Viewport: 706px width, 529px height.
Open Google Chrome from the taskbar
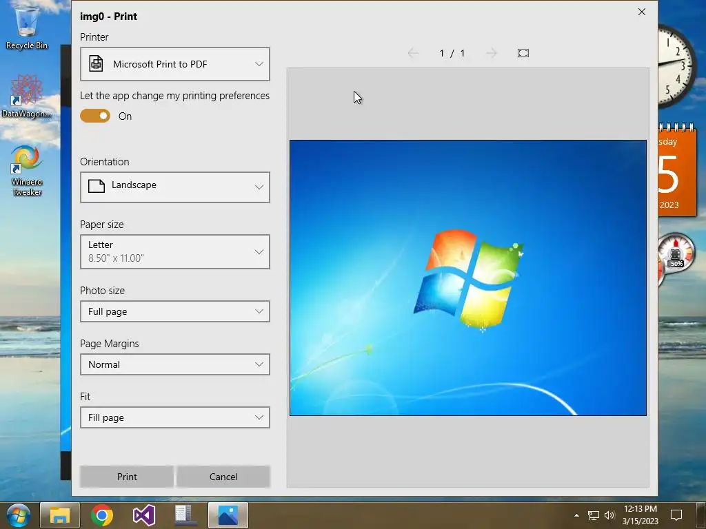(x=102, y=515)
